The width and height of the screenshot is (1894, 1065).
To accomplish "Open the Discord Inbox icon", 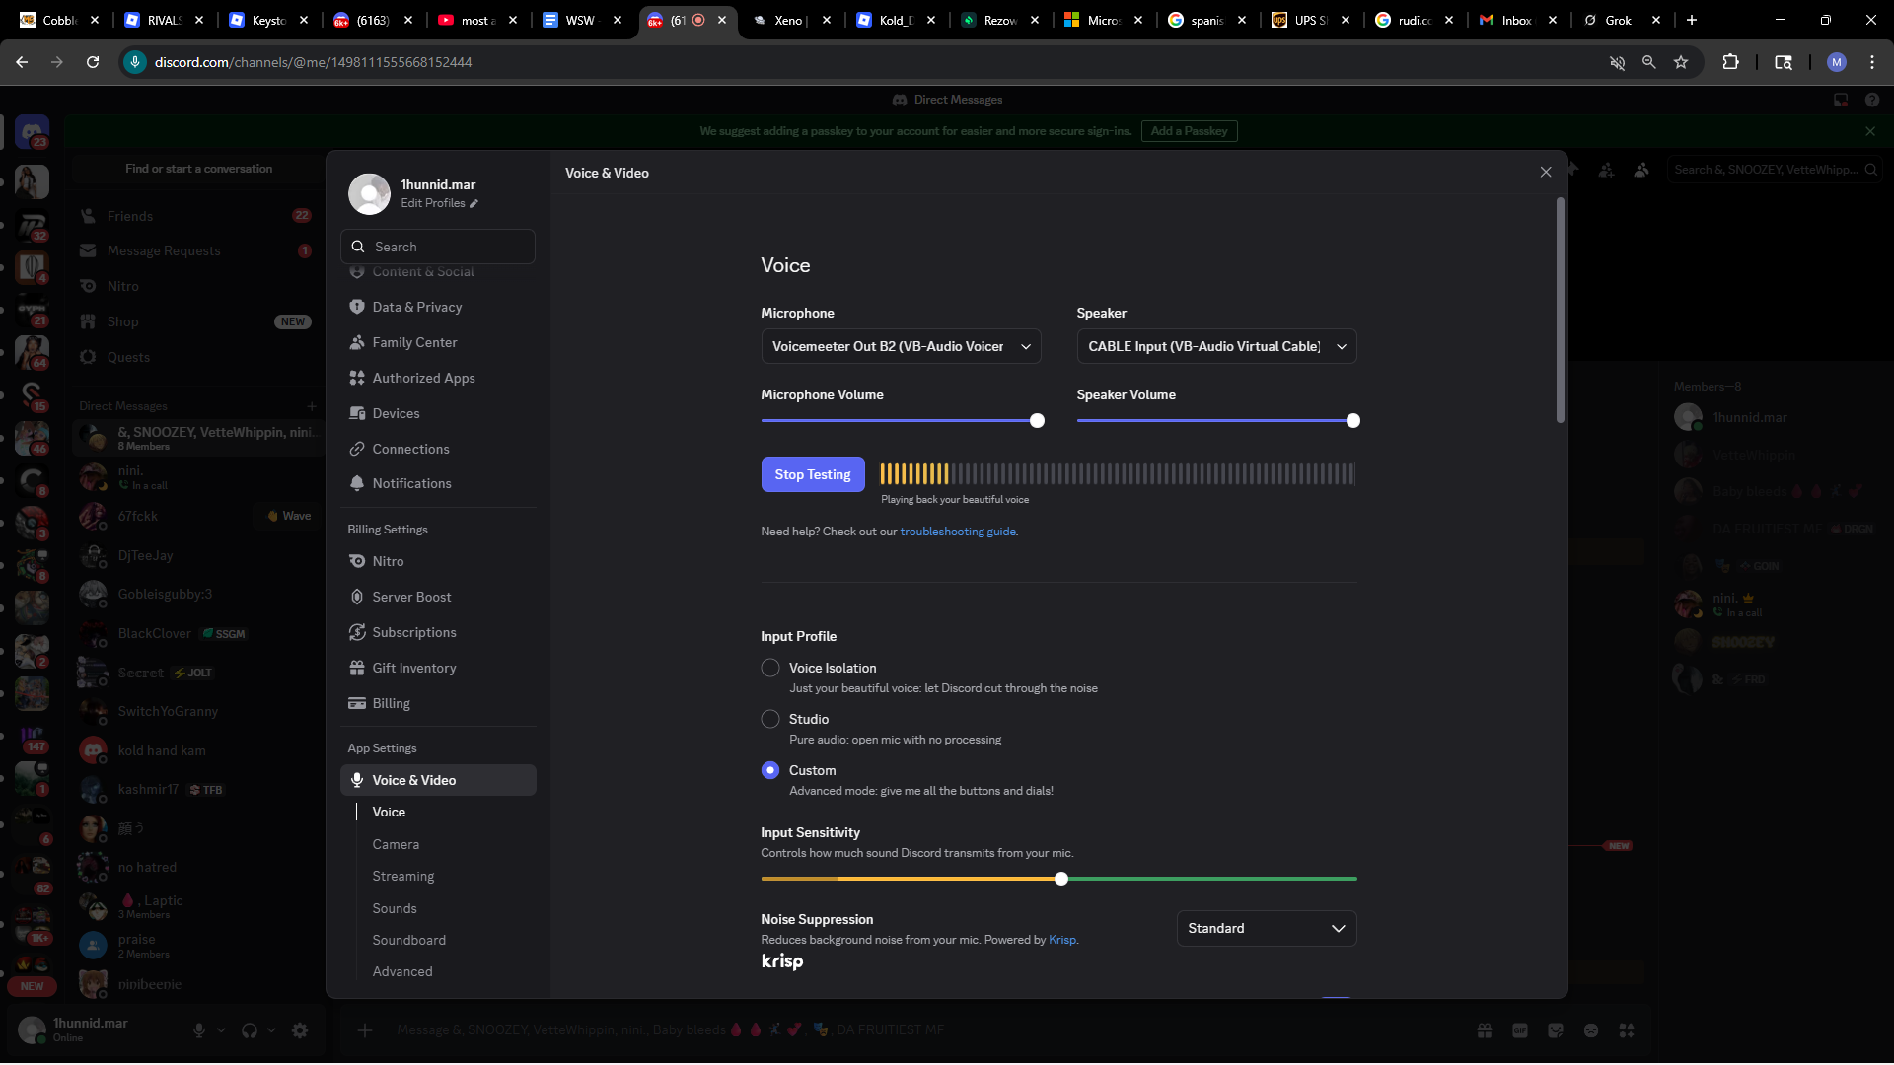I will pyautogui.click(x=1841, y=100).
